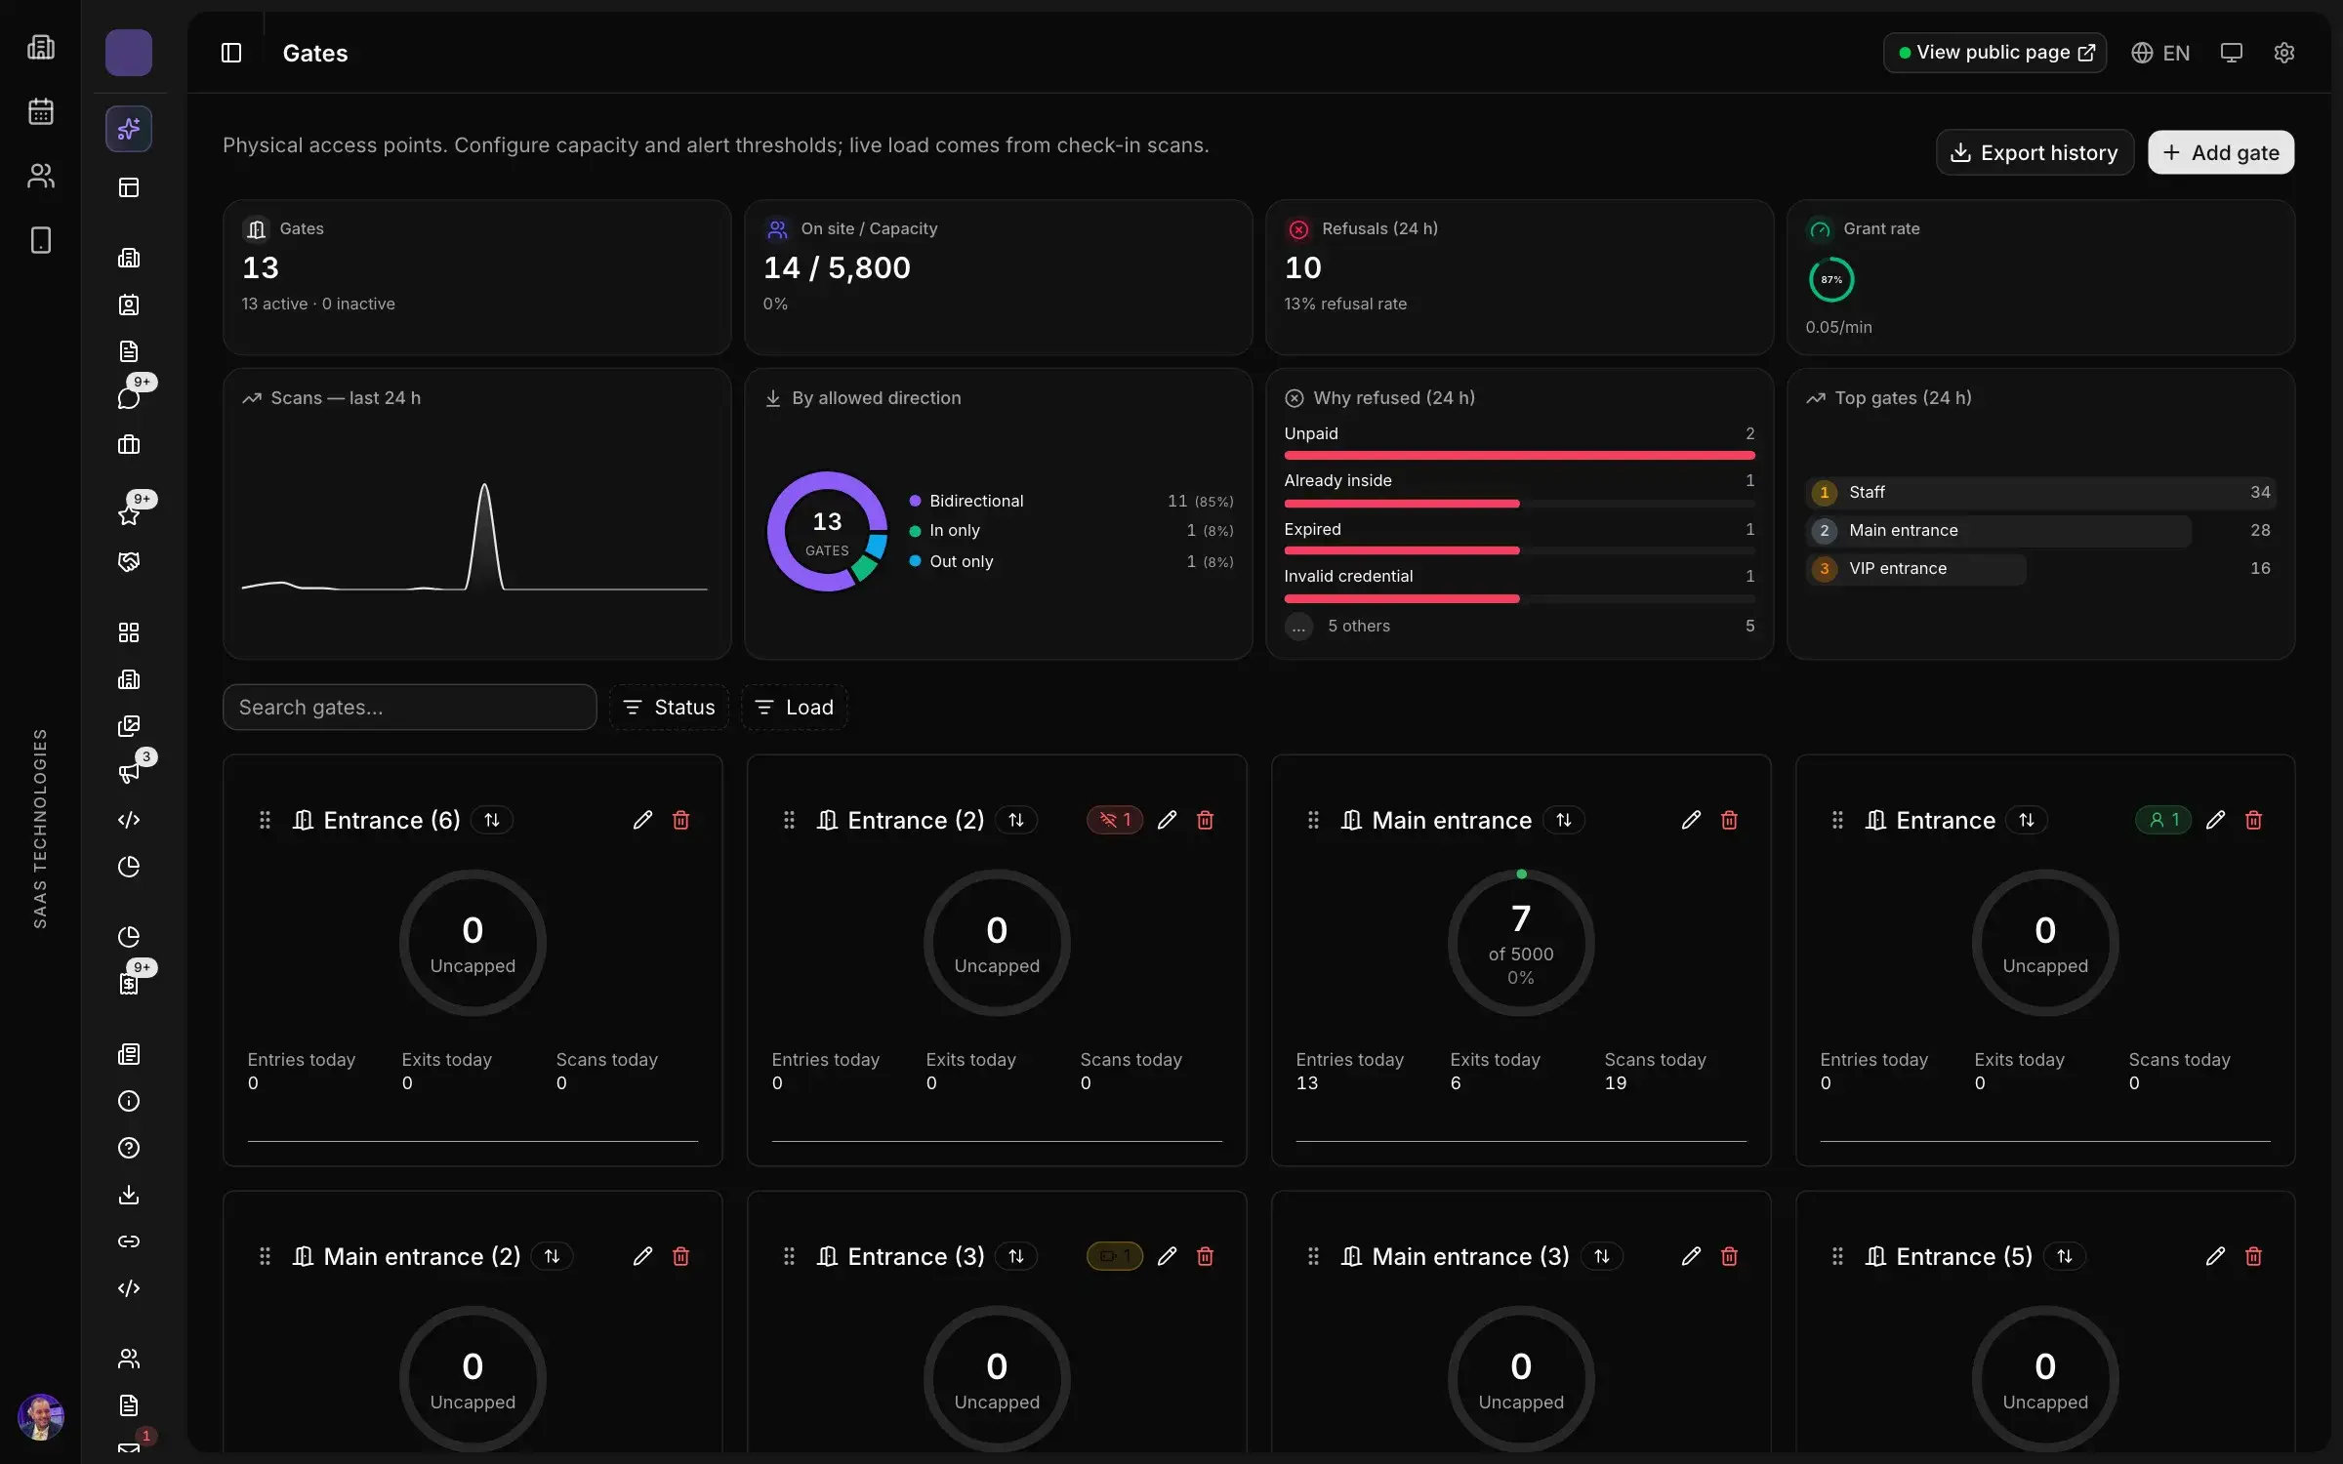2343x1464 pixels.
Task: Click the red offline badge on Entrance (2)
Action: (x=1115, y=820)
